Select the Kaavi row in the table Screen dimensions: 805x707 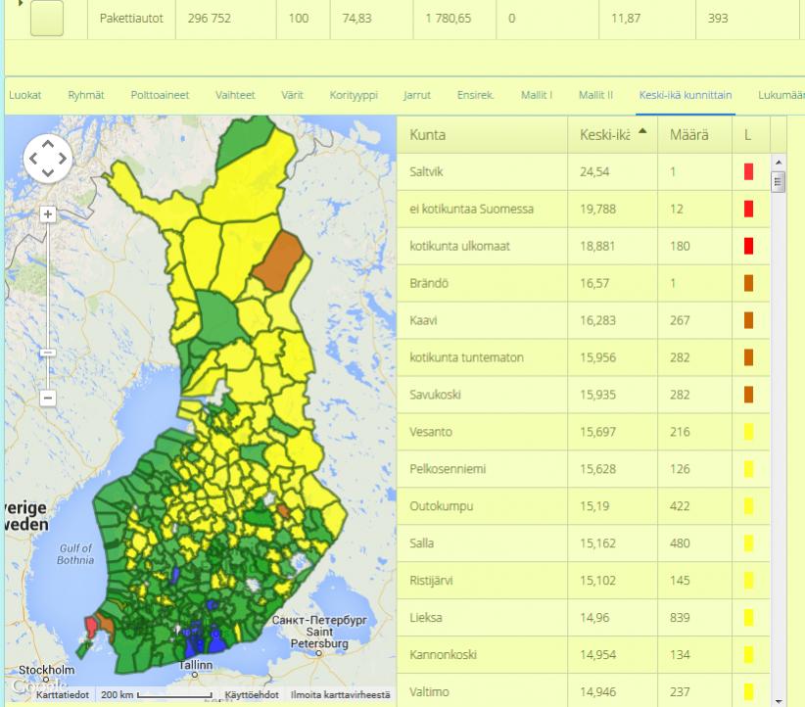584,320
